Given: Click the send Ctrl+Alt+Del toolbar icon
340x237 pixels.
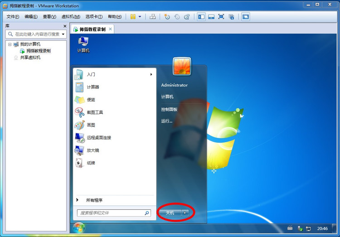Looking at the screenshot, I should (x=153, y=17).
